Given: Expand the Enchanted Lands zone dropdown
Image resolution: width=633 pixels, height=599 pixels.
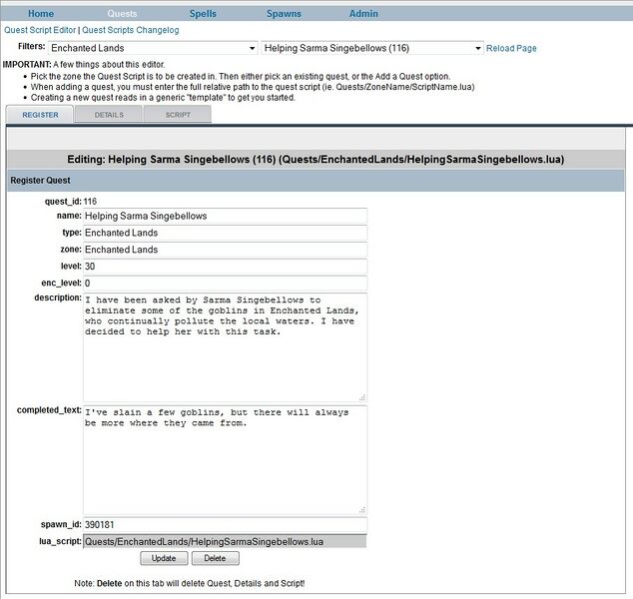Looking at the screenshot, I should coord(152,48).
